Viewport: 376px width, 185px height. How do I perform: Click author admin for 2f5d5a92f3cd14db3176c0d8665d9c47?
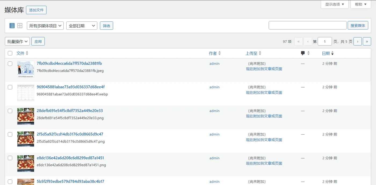pyautogui.click(x=215, y=134)
